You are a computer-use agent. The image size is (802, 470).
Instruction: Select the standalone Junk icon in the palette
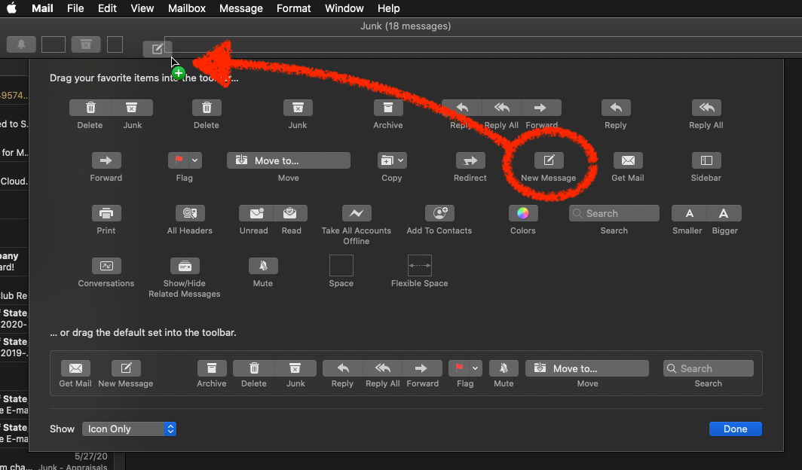298,108
